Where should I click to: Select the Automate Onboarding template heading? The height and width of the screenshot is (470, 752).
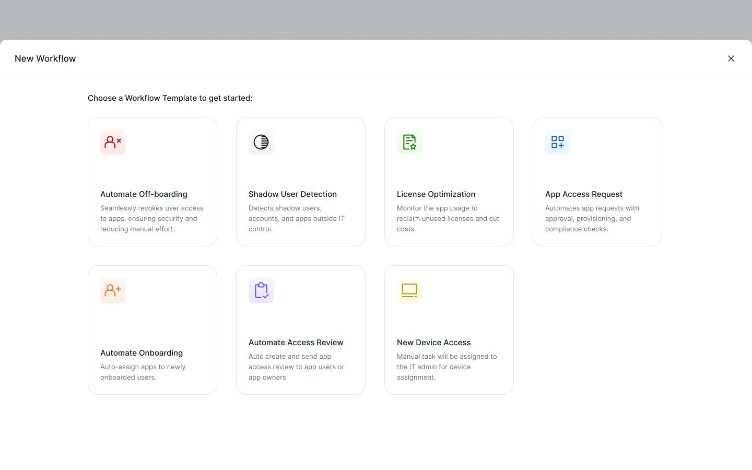[142, 353]
